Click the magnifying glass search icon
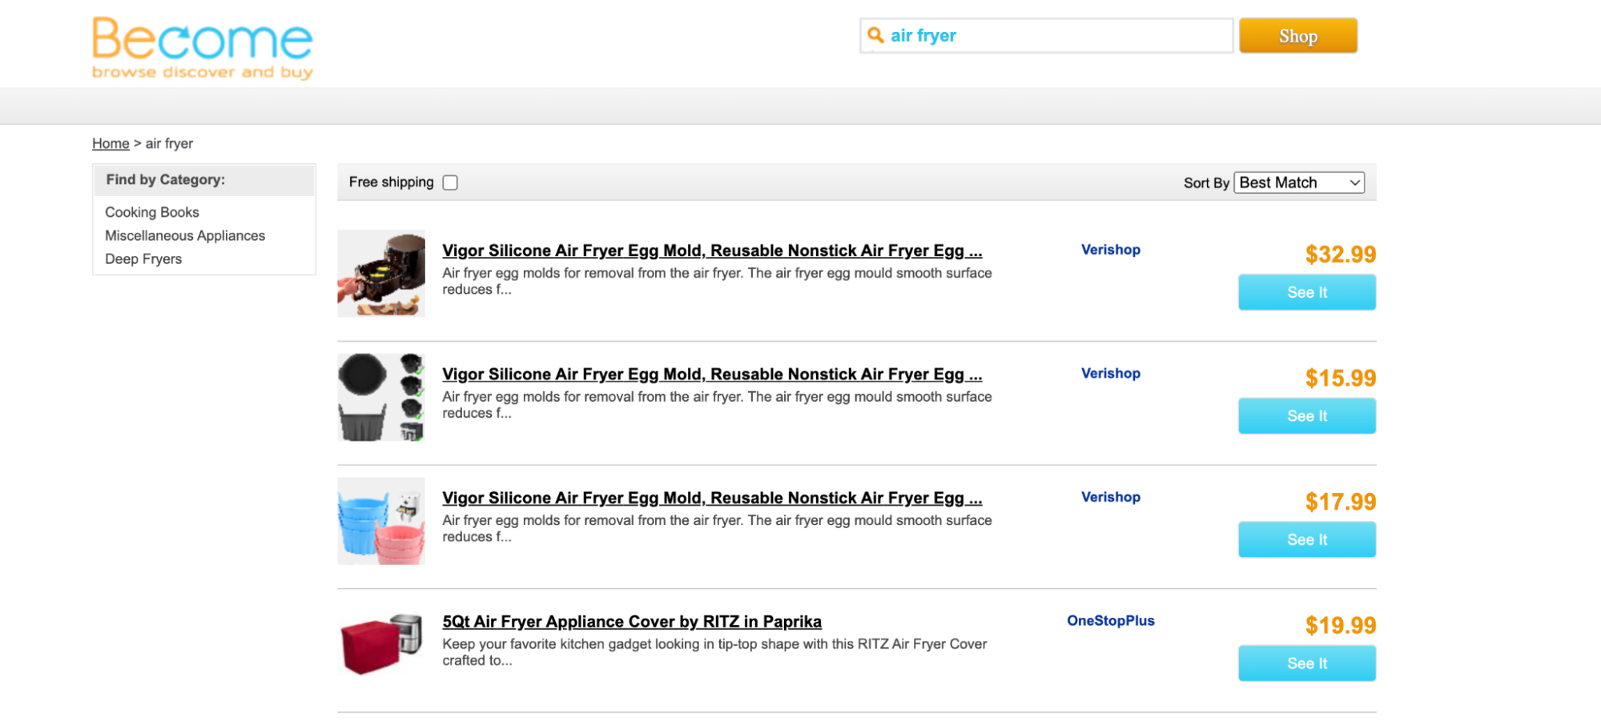Screen dimensions: 1601x721 point(875,35)
